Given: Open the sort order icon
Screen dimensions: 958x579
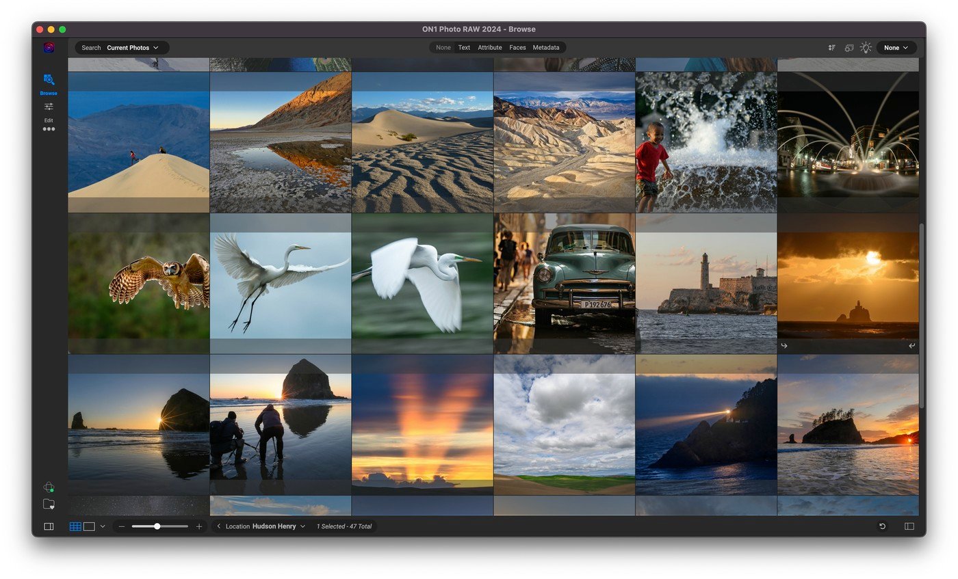Looking at the screenshot, I should point(831,48).
